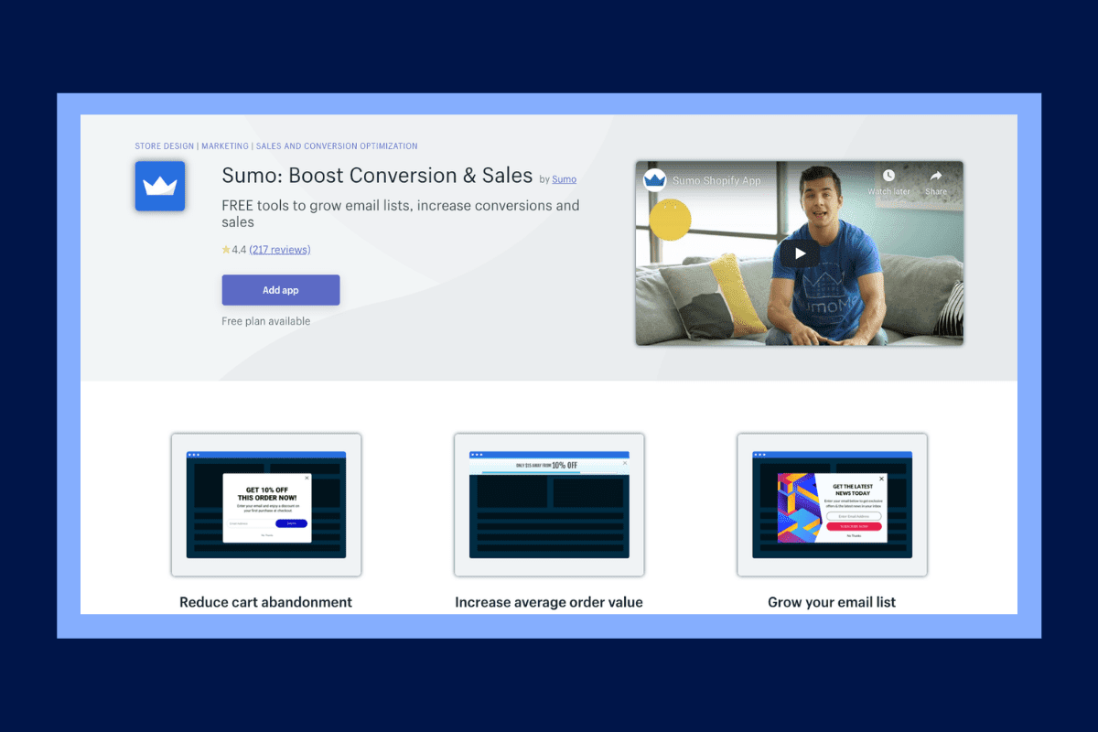Click the Grow your email list caption
This screenshot has width=1098, height=732.
833,602
